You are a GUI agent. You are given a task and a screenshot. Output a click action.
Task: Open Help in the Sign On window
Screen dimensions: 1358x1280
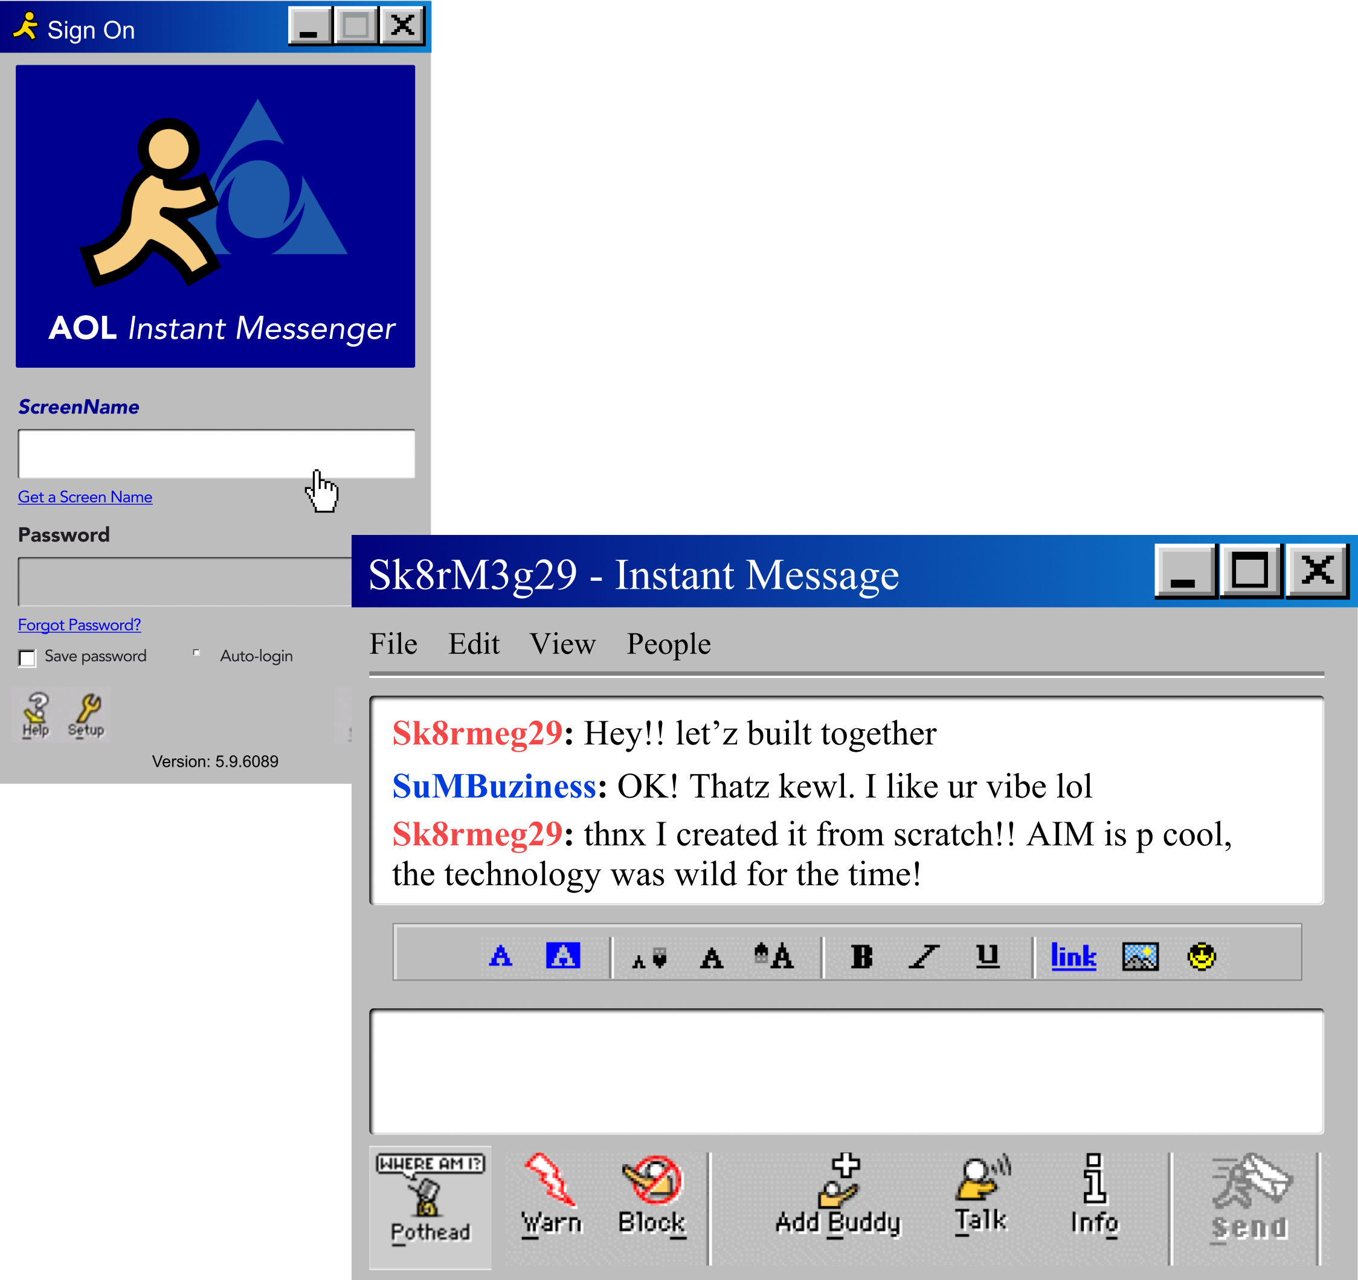pyautogui.click(x=36, y=715)
